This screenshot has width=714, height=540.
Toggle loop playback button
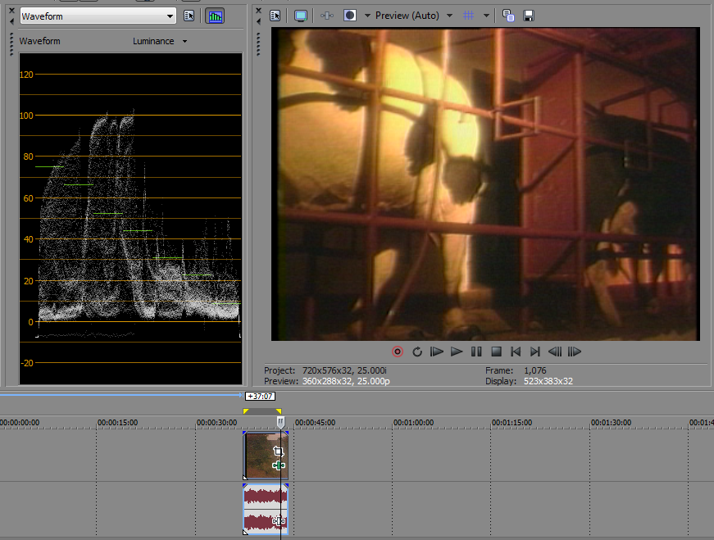(x=416, y=352)
